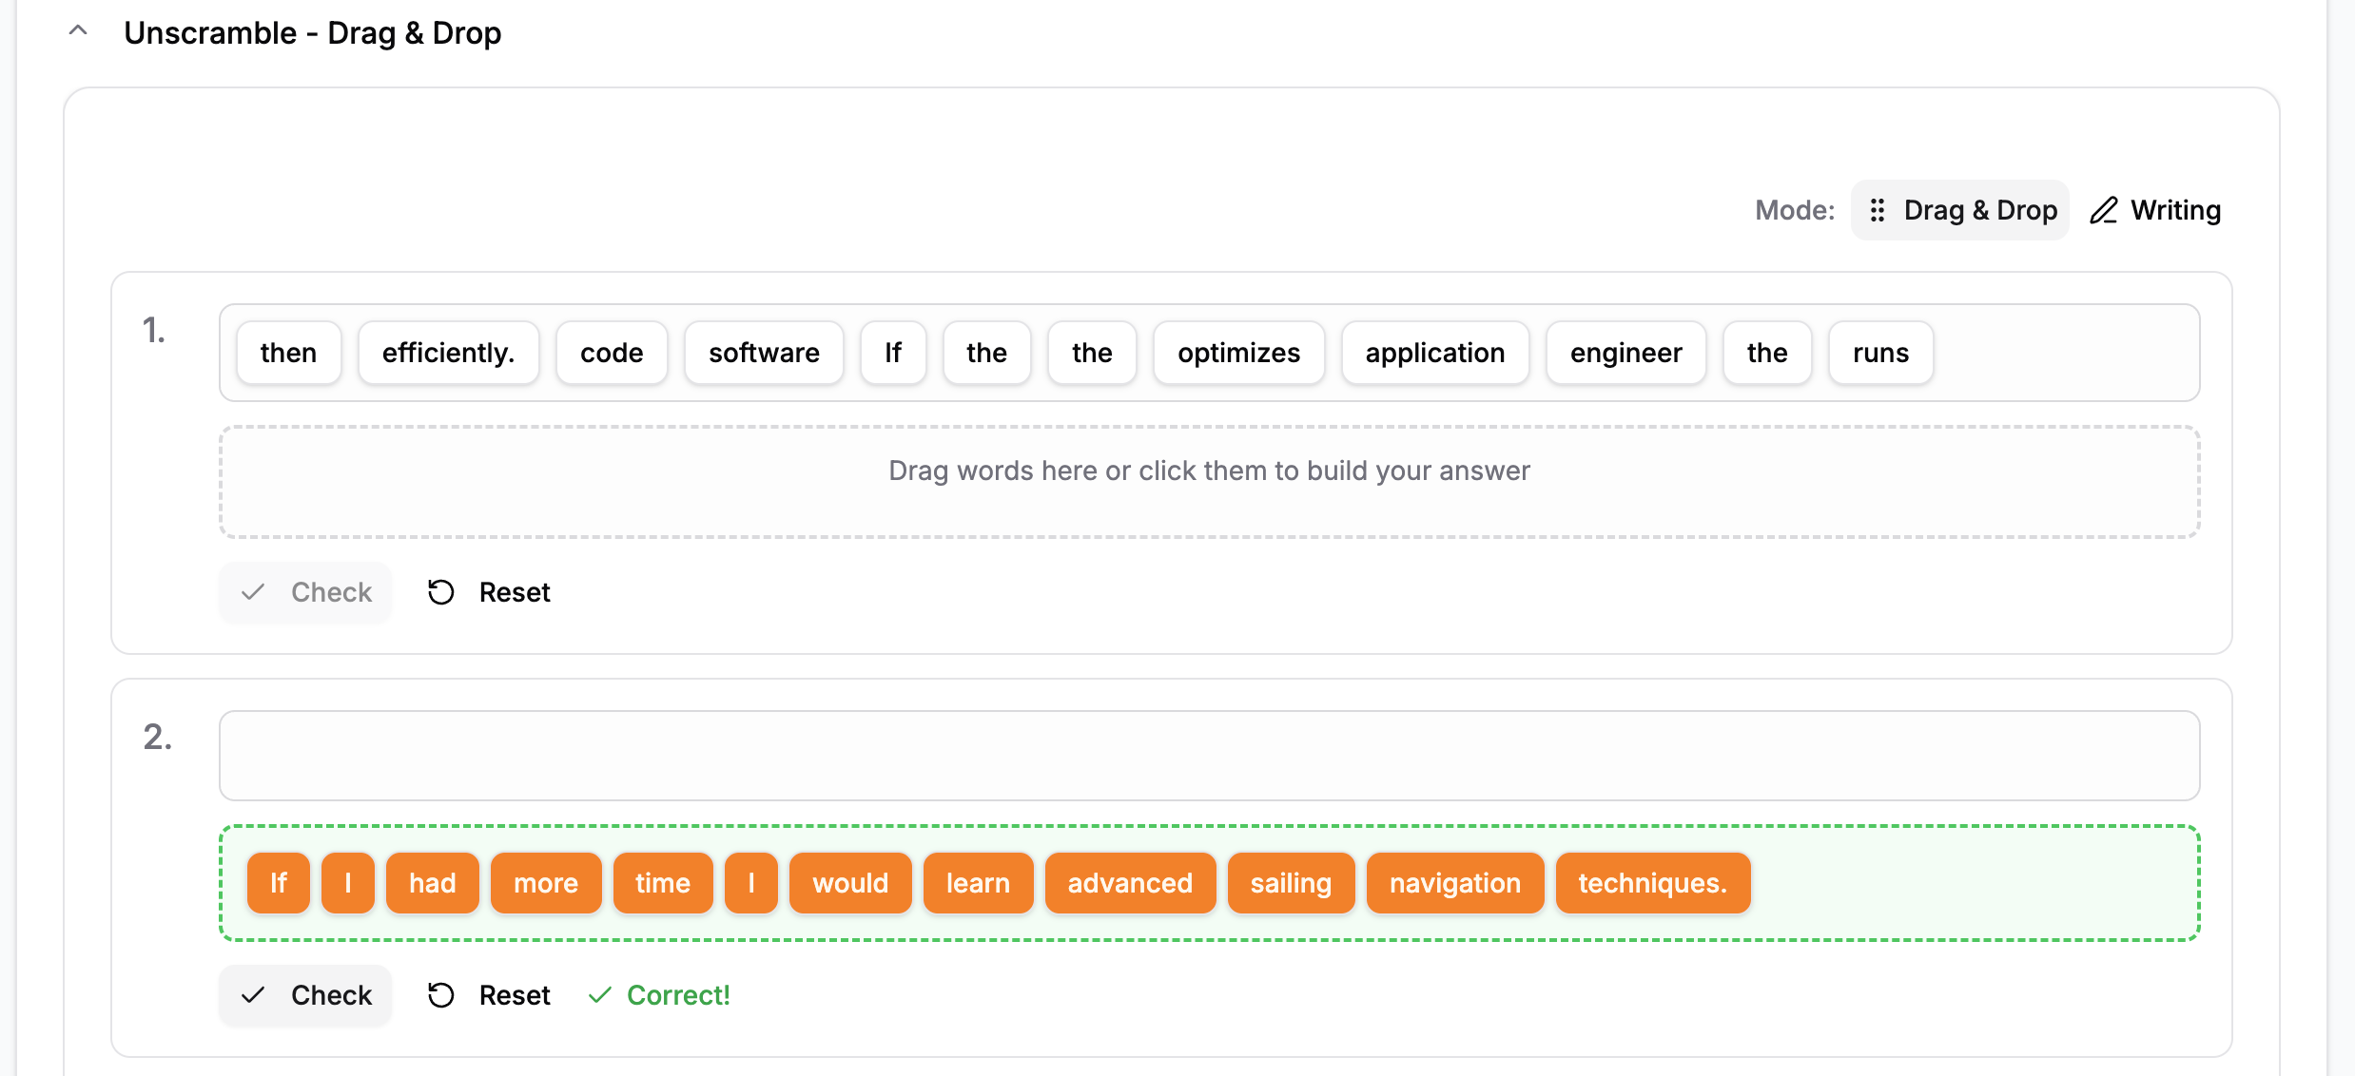Reset question 2 answer
The width and height of the screenshot is (2355, 1076).
[489, 995]
